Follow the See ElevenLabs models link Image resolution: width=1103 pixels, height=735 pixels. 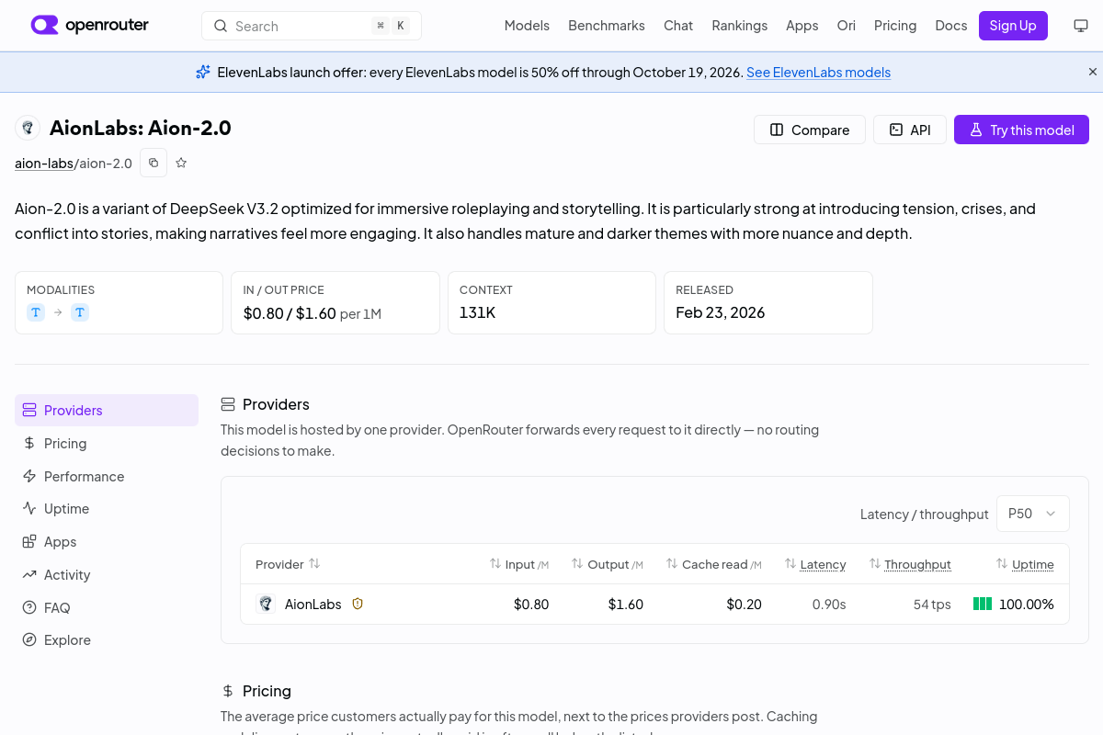coord(818,72)
